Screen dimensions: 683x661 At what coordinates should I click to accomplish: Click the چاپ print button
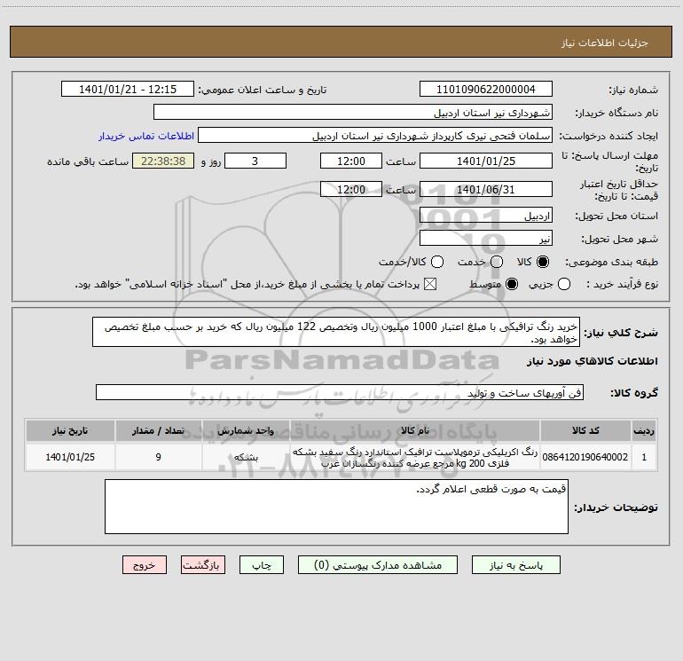(x=262, y=565)
